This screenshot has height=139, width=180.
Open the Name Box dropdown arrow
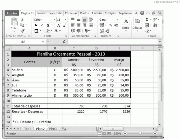click(x=43, y=42)
